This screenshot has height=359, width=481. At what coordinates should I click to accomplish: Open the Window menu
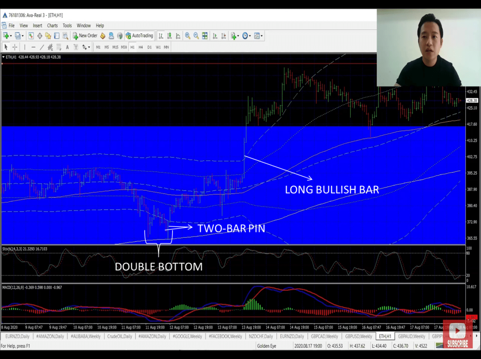tap(84, 25)
